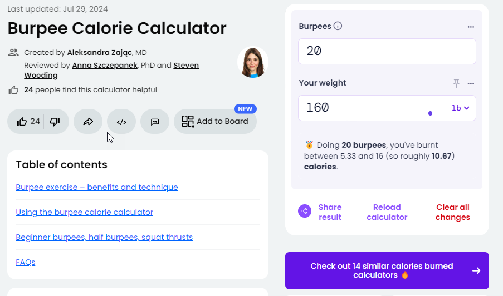The width and height of the screenshot is (503, 296).
Task: Click the Burpees number input field
Action: point(387,51)
